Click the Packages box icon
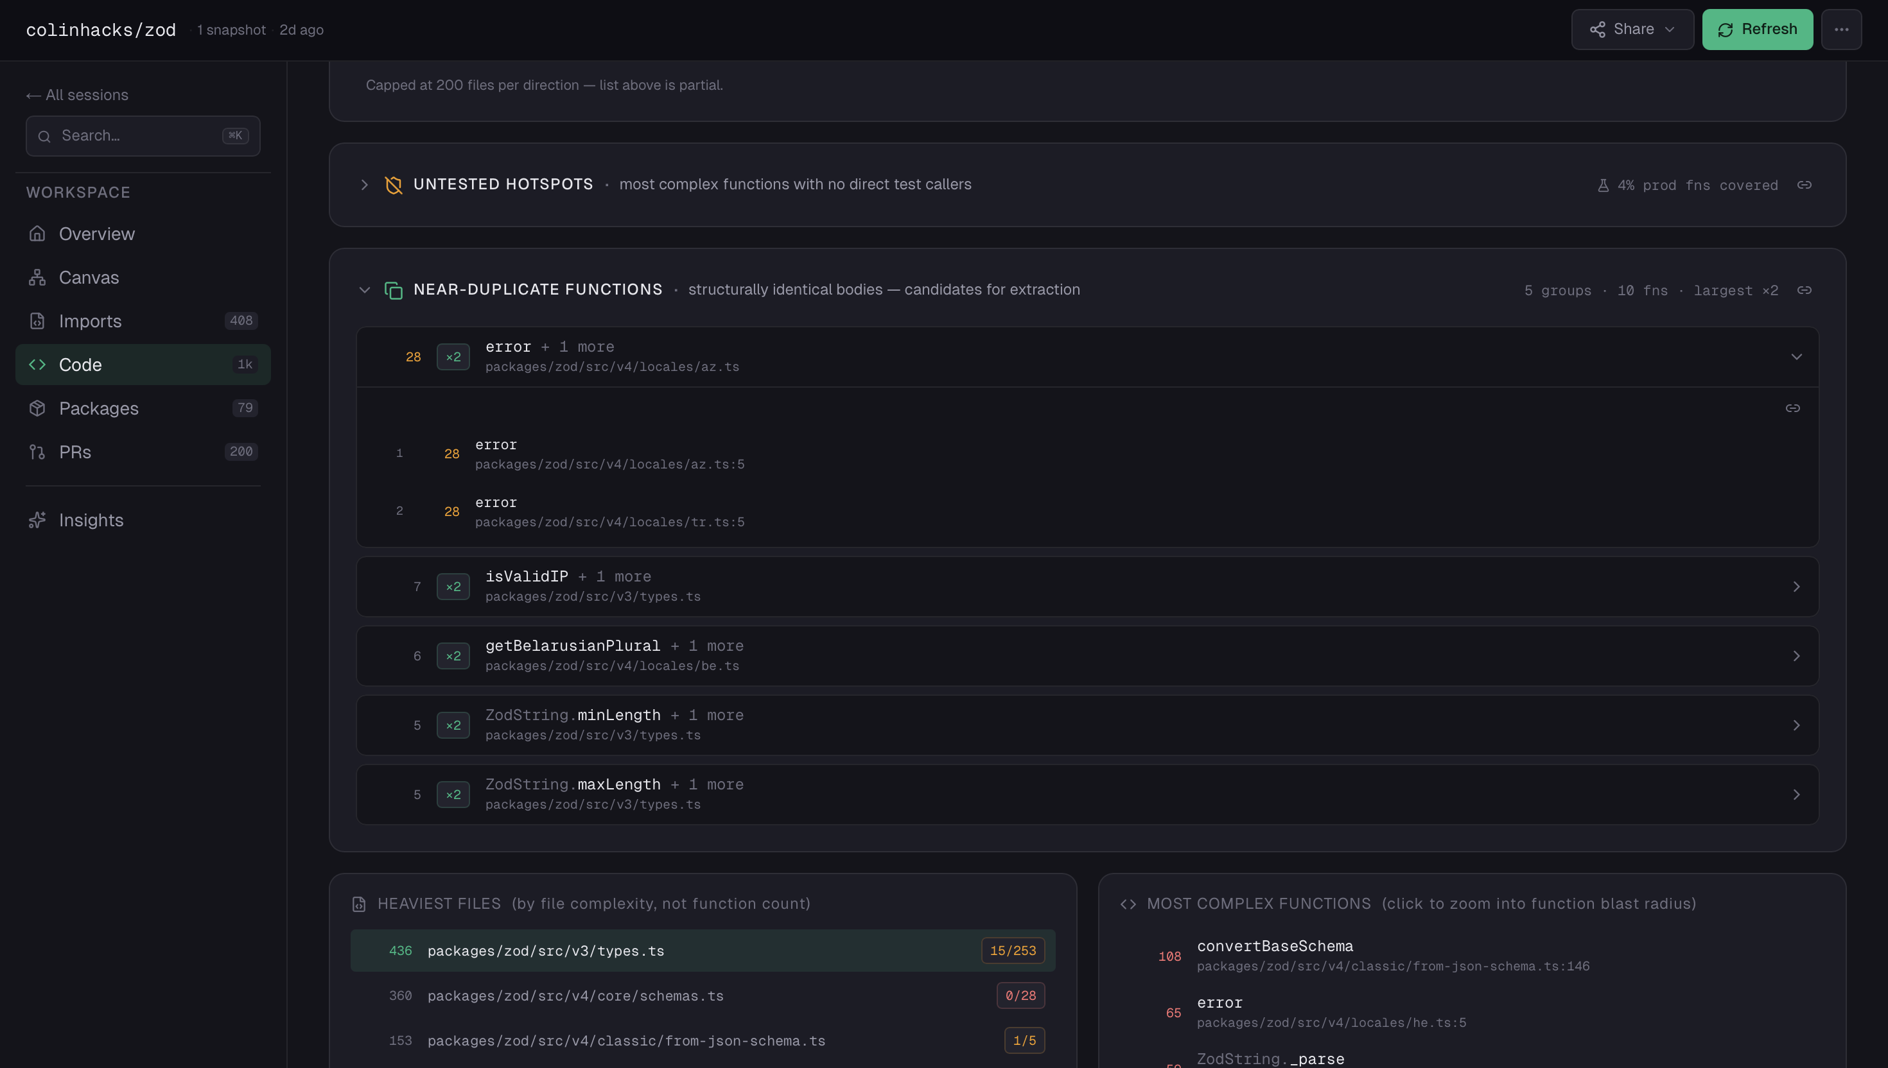This screenshot has height=1068, width=1888. click(37, 408)
